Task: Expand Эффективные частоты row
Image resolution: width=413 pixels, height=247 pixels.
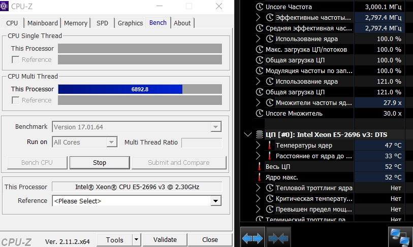Action: coord(258,18)
